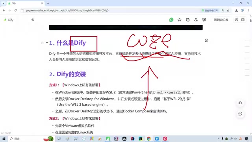Open blue P app on taskbar

[157, 138]
